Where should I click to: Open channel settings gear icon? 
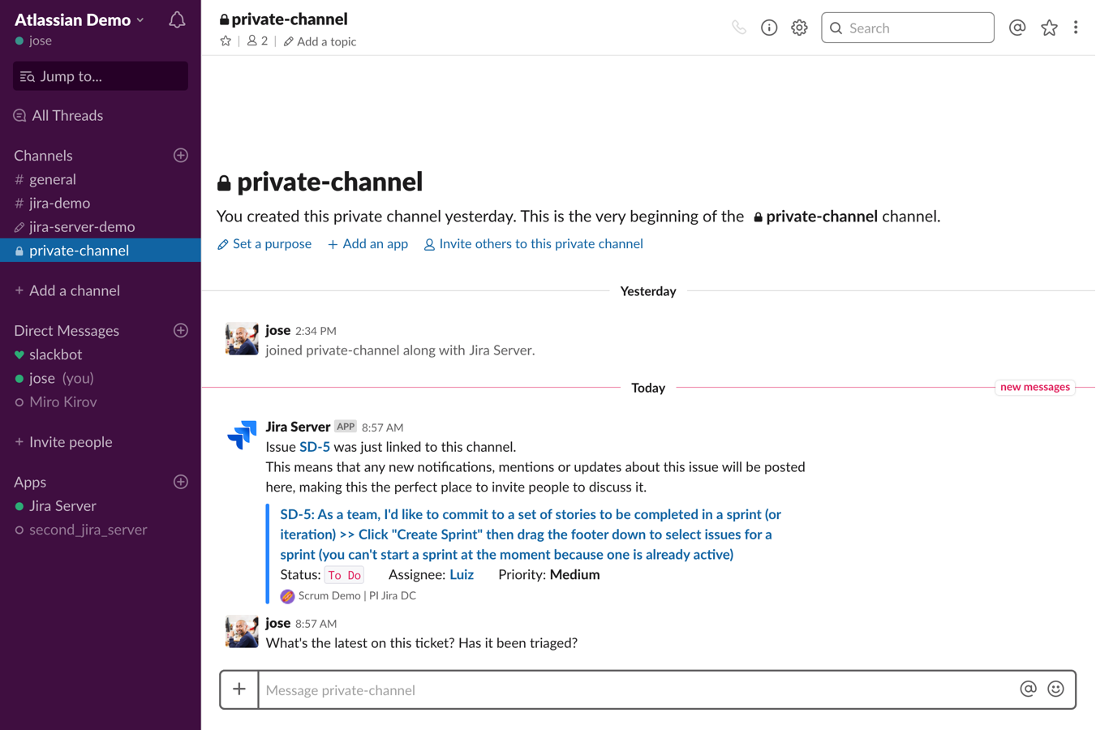tap(799, 28)
